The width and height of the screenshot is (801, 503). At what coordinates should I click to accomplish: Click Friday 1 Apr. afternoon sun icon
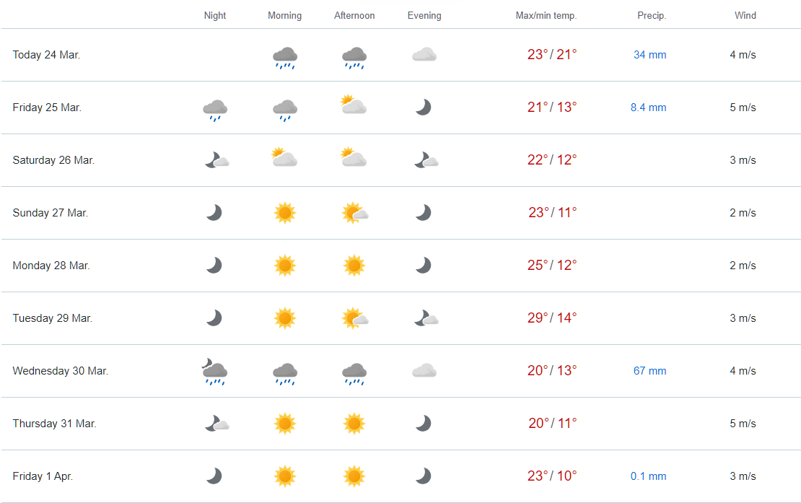pos(354,476)
